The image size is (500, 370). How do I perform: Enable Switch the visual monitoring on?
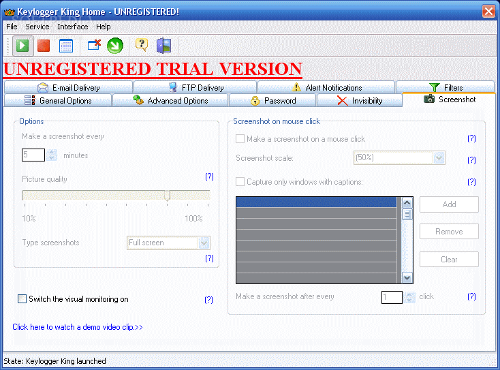coord(22,299)
